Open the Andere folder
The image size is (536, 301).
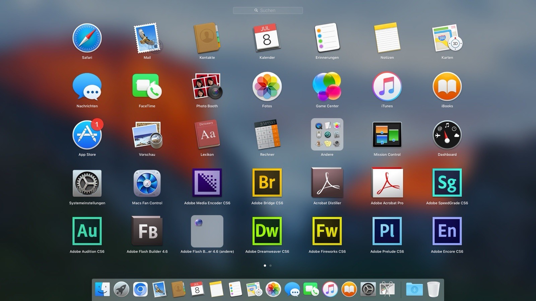327,134
